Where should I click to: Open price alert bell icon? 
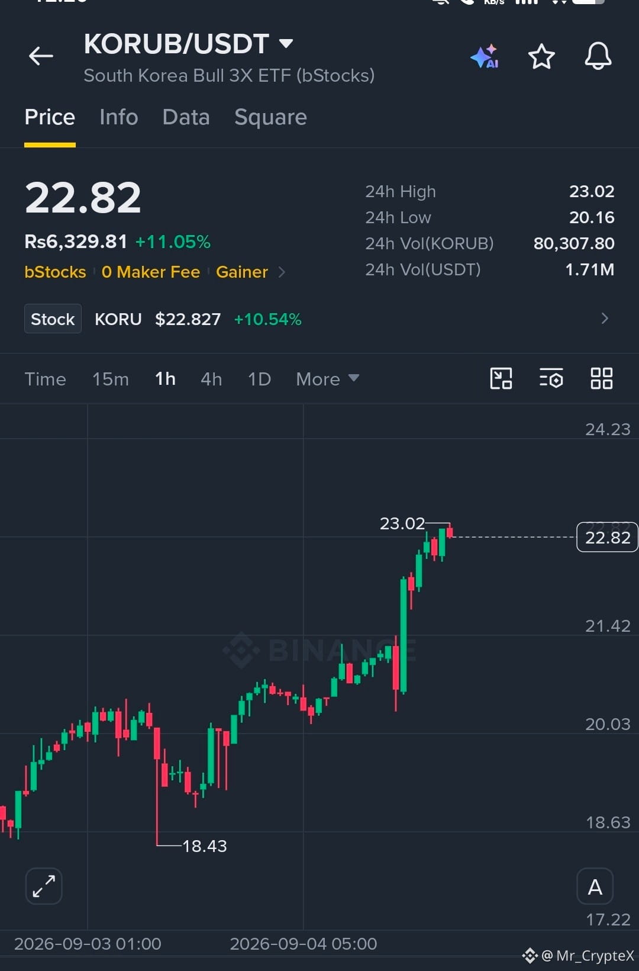click(598, 56)
